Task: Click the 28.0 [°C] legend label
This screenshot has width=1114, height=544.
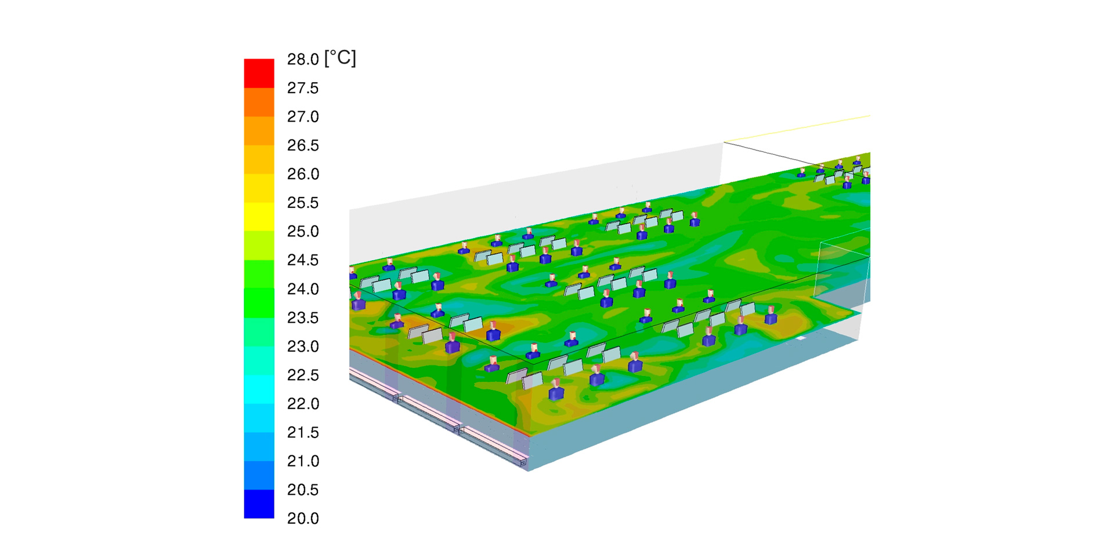Action: (321, 59)
